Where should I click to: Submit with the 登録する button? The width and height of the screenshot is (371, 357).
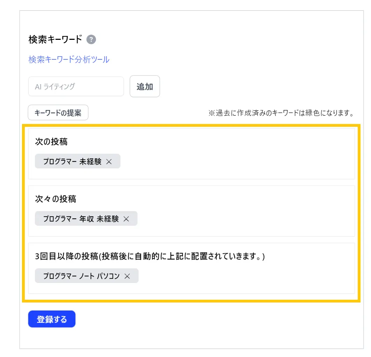click(x=52, y=319)
